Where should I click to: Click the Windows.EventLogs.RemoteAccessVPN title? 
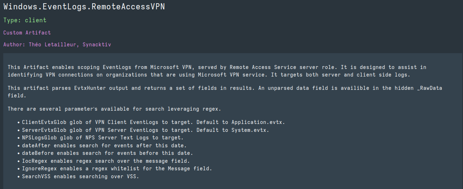point(84,7)
